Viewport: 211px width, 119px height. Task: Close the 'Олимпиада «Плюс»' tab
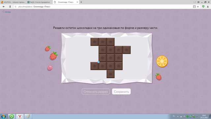(77, 2)
